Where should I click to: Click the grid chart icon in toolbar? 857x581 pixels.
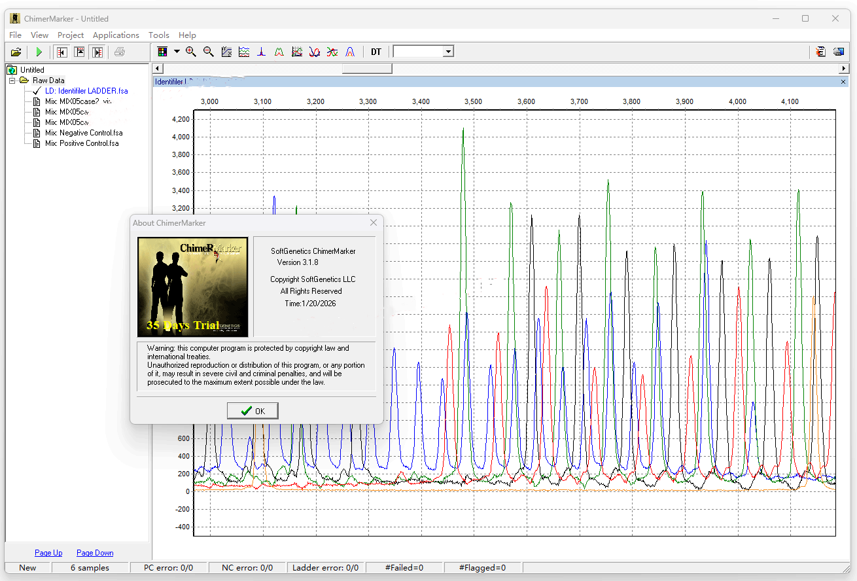(297, 52)
